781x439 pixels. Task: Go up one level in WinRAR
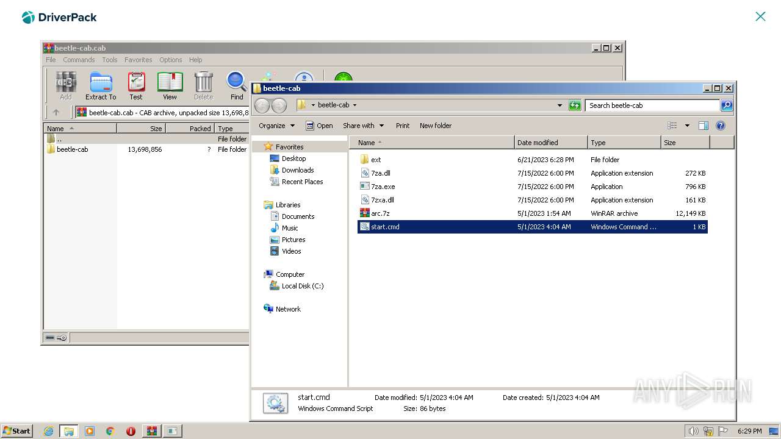pos(56,112)
